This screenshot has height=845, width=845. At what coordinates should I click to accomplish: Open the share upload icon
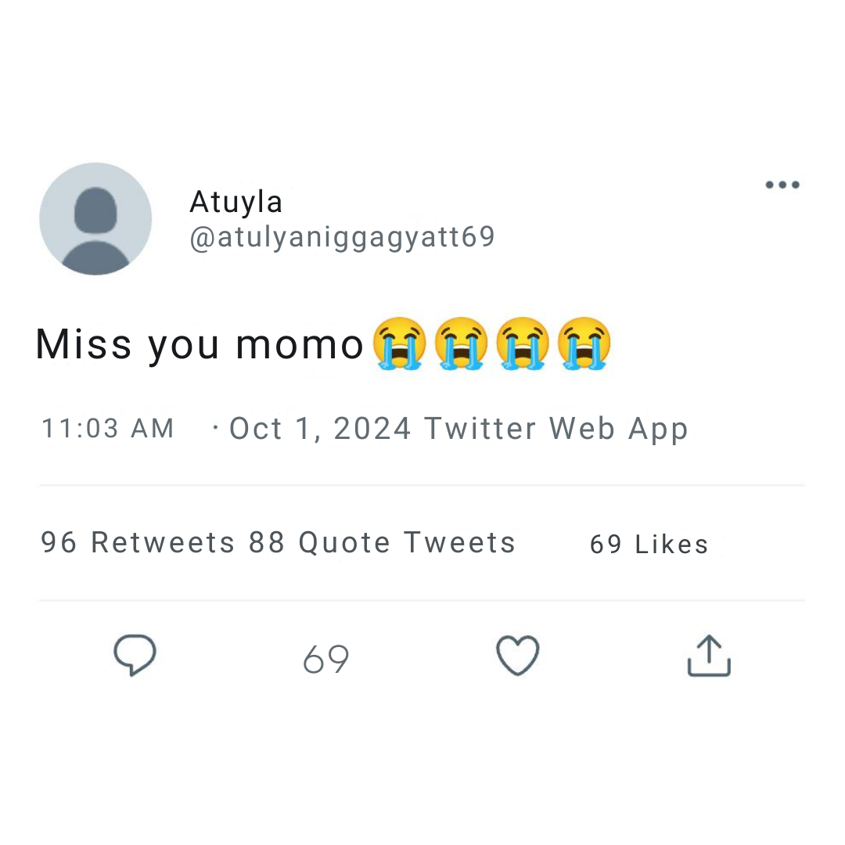[x=709, y=656]
